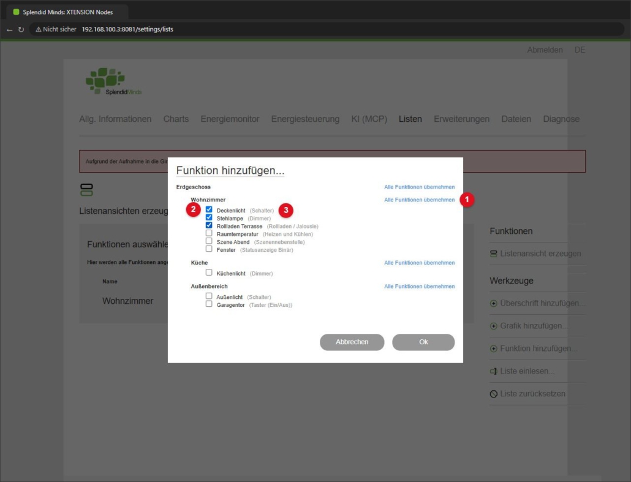Click the Abbrechen button
This screenshot has height=482, width=631.
(352, 342)
